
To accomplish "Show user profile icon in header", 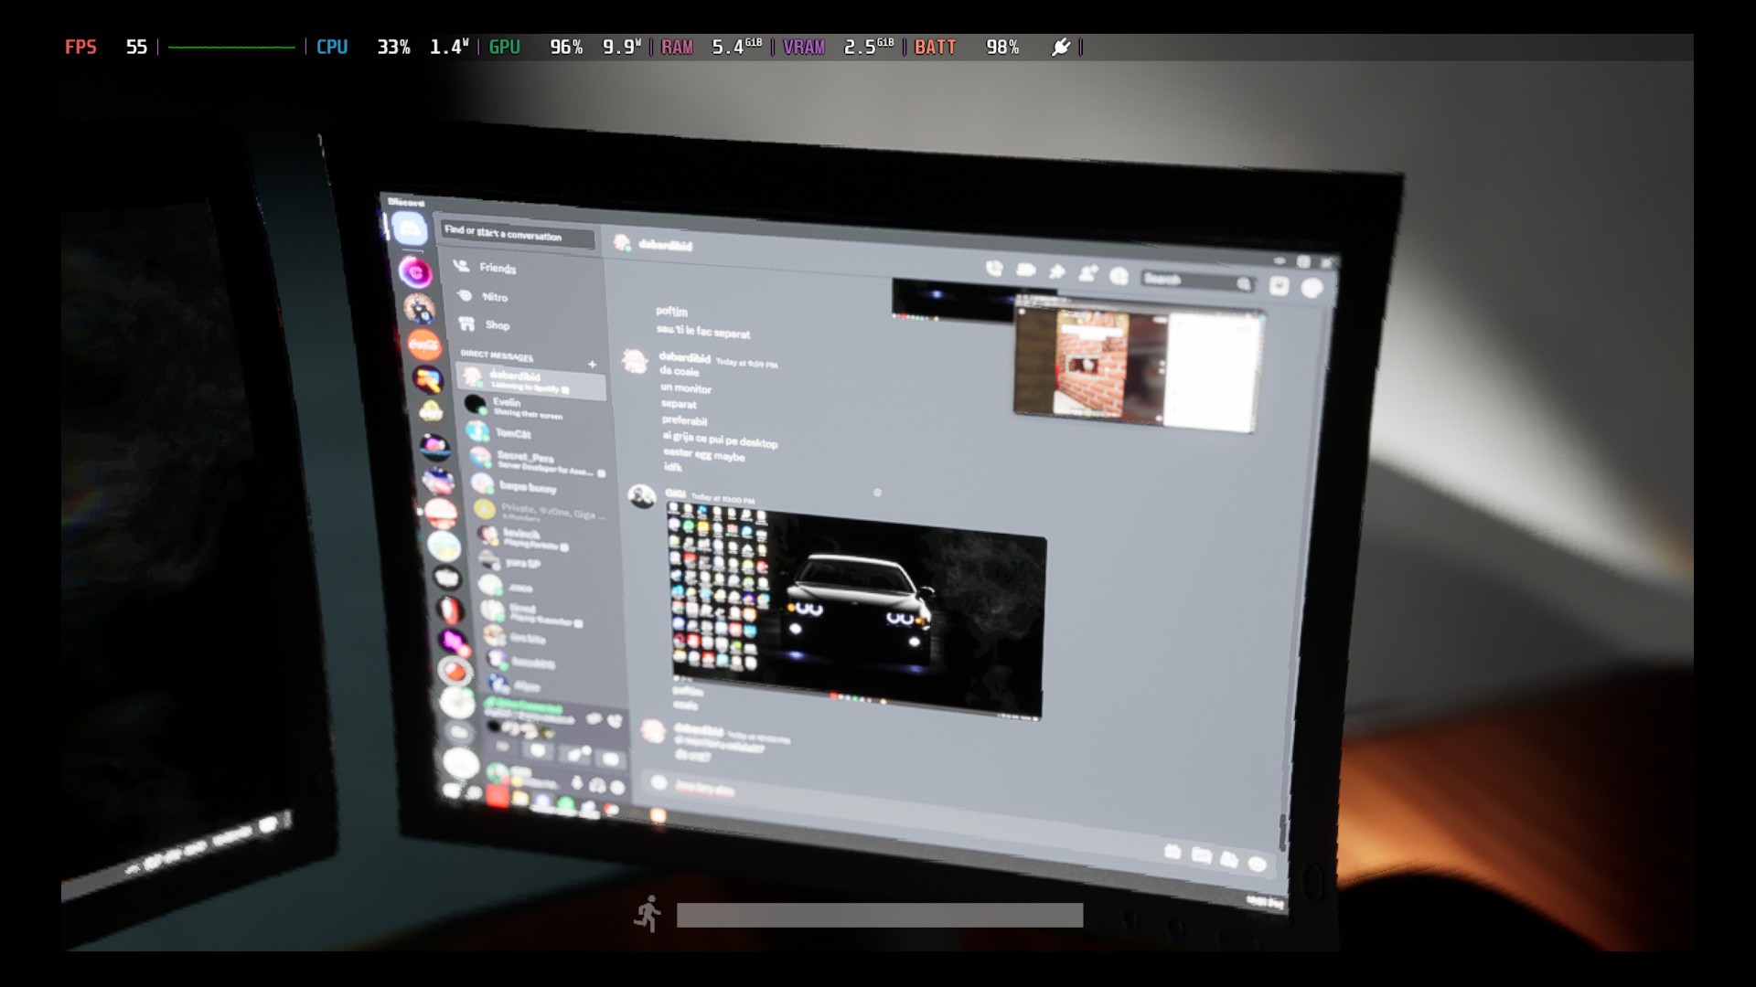I will 1119,276.
